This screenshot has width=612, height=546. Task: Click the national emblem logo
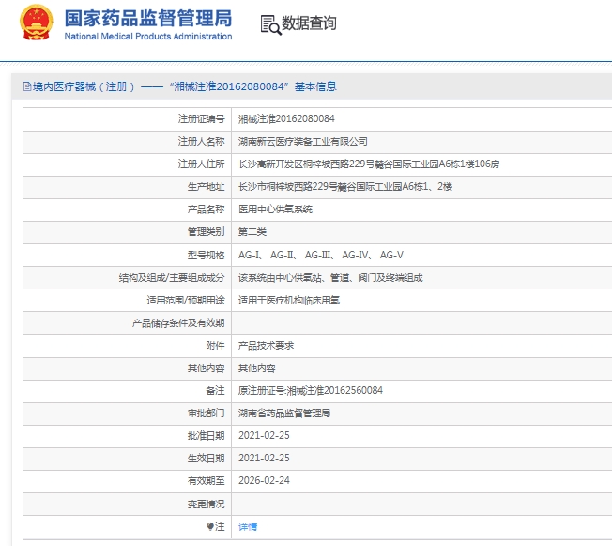click(x=37, y=23)
